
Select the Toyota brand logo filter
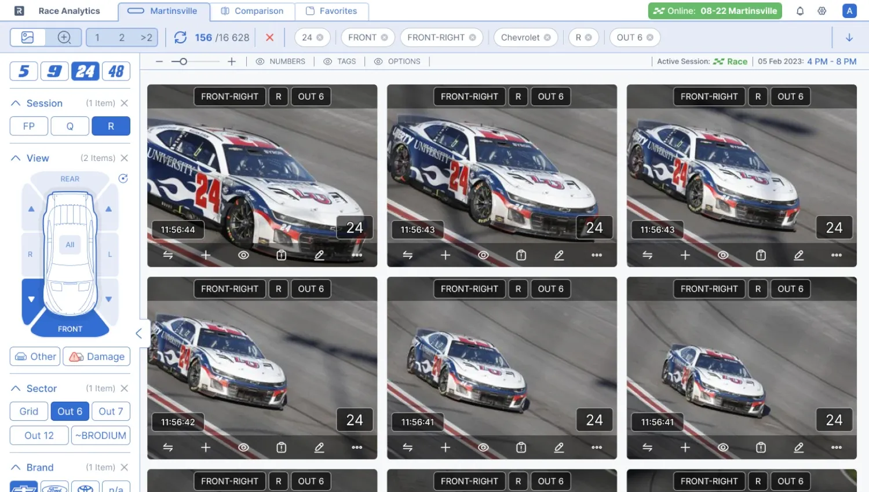tap(85, 487)
